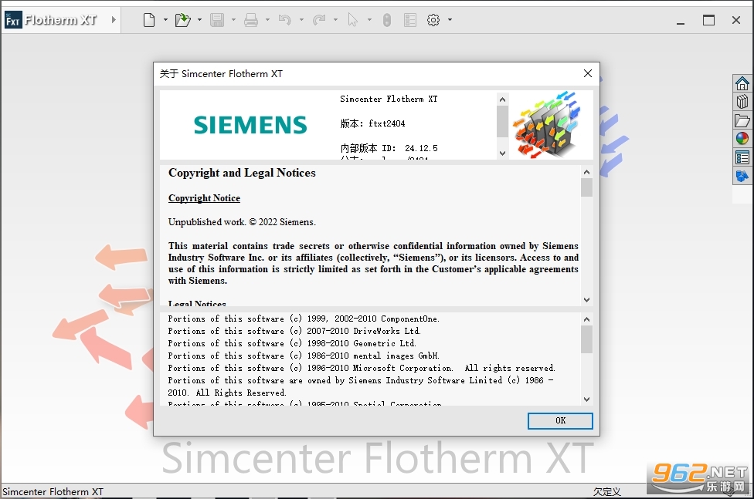Click 'Unpublished work. © 2022 Siemens.' text
The image size is (754, 499).
[x=242, y=222]
